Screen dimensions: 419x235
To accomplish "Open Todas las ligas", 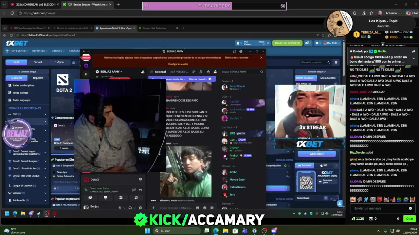I will [x=20, y=93].
